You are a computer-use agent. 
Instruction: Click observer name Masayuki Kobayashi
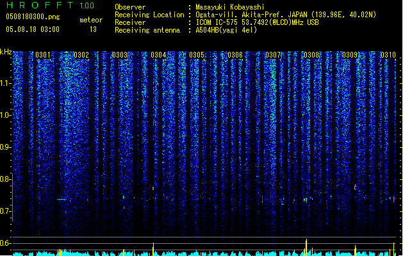(x=230, y=7)
